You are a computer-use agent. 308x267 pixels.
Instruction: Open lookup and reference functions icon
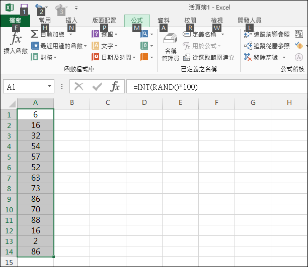tap(146, 34)
